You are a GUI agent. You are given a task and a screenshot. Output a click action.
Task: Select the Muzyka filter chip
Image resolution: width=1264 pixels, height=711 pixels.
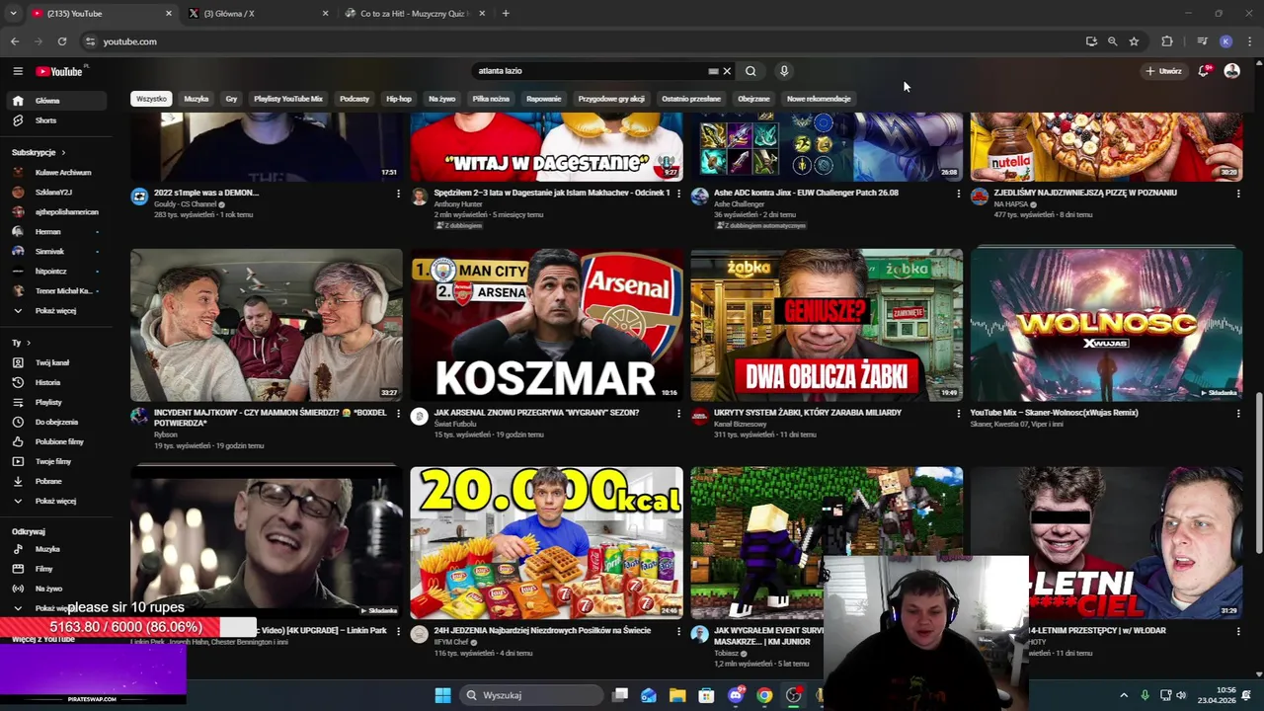point(197,99)
